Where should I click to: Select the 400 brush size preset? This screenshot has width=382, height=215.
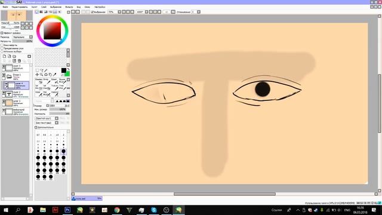pos(38,177)
